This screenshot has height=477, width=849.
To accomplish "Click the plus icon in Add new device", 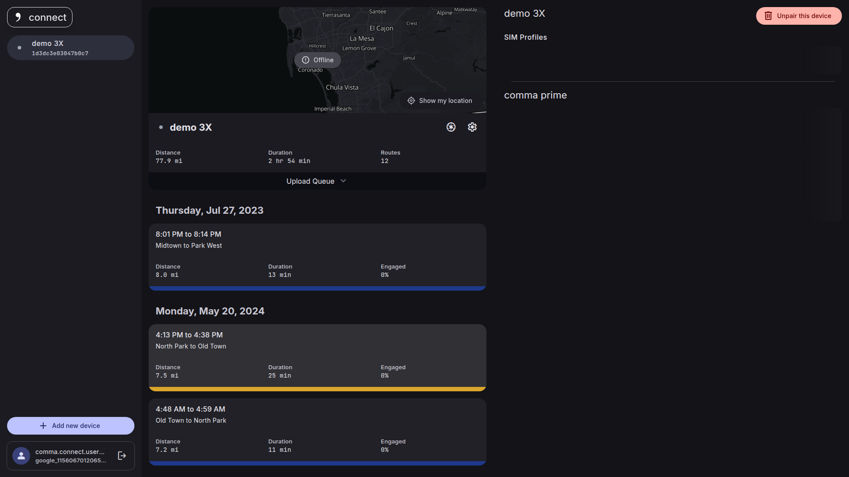I will [x=43, y=426].
